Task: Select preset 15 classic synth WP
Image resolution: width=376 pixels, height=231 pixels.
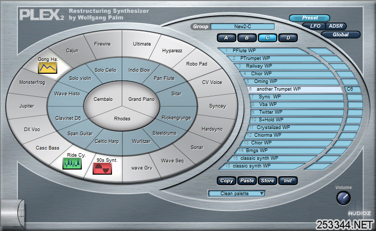Action: tap(273, 158)
